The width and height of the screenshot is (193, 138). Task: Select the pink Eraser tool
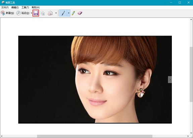(x=80, y=13)
